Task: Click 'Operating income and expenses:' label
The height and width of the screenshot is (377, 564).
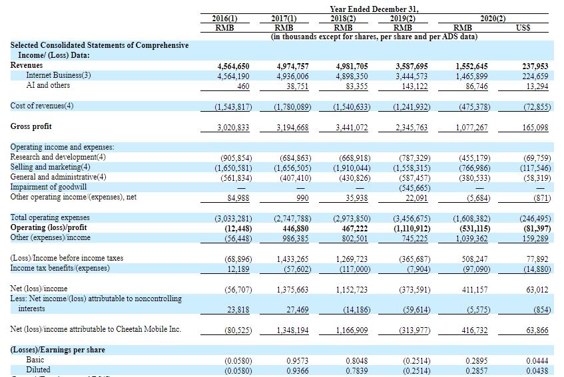Action: coord(62,147)
